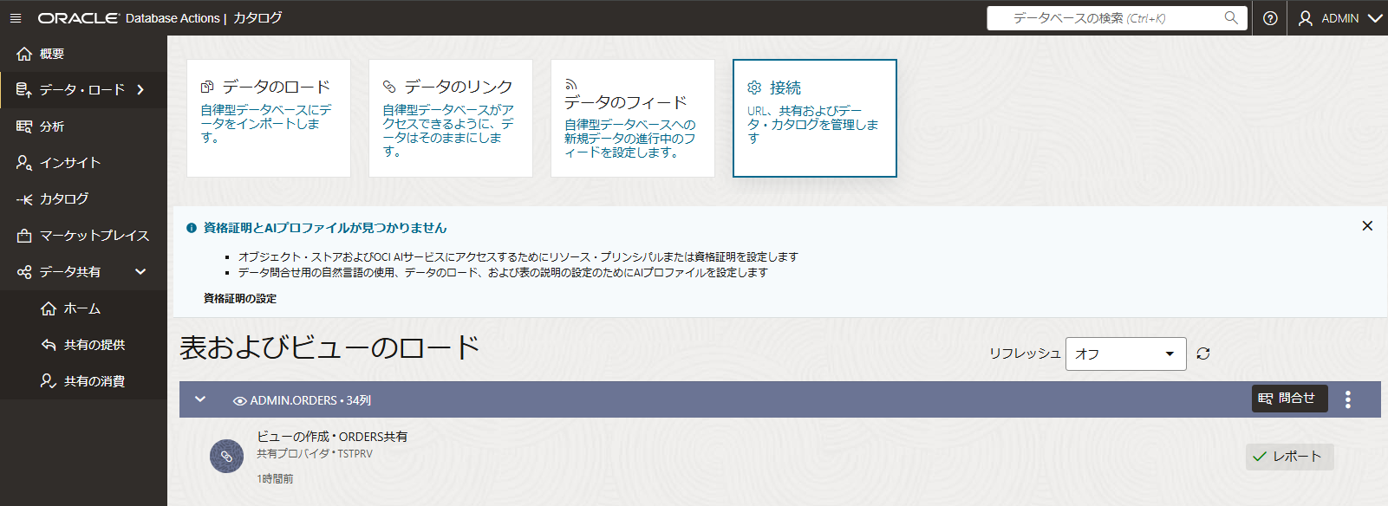The width and height of the screenshot is (1388, 506).
Task: Open 分析 in the sidebar
Action: [83, 126]
